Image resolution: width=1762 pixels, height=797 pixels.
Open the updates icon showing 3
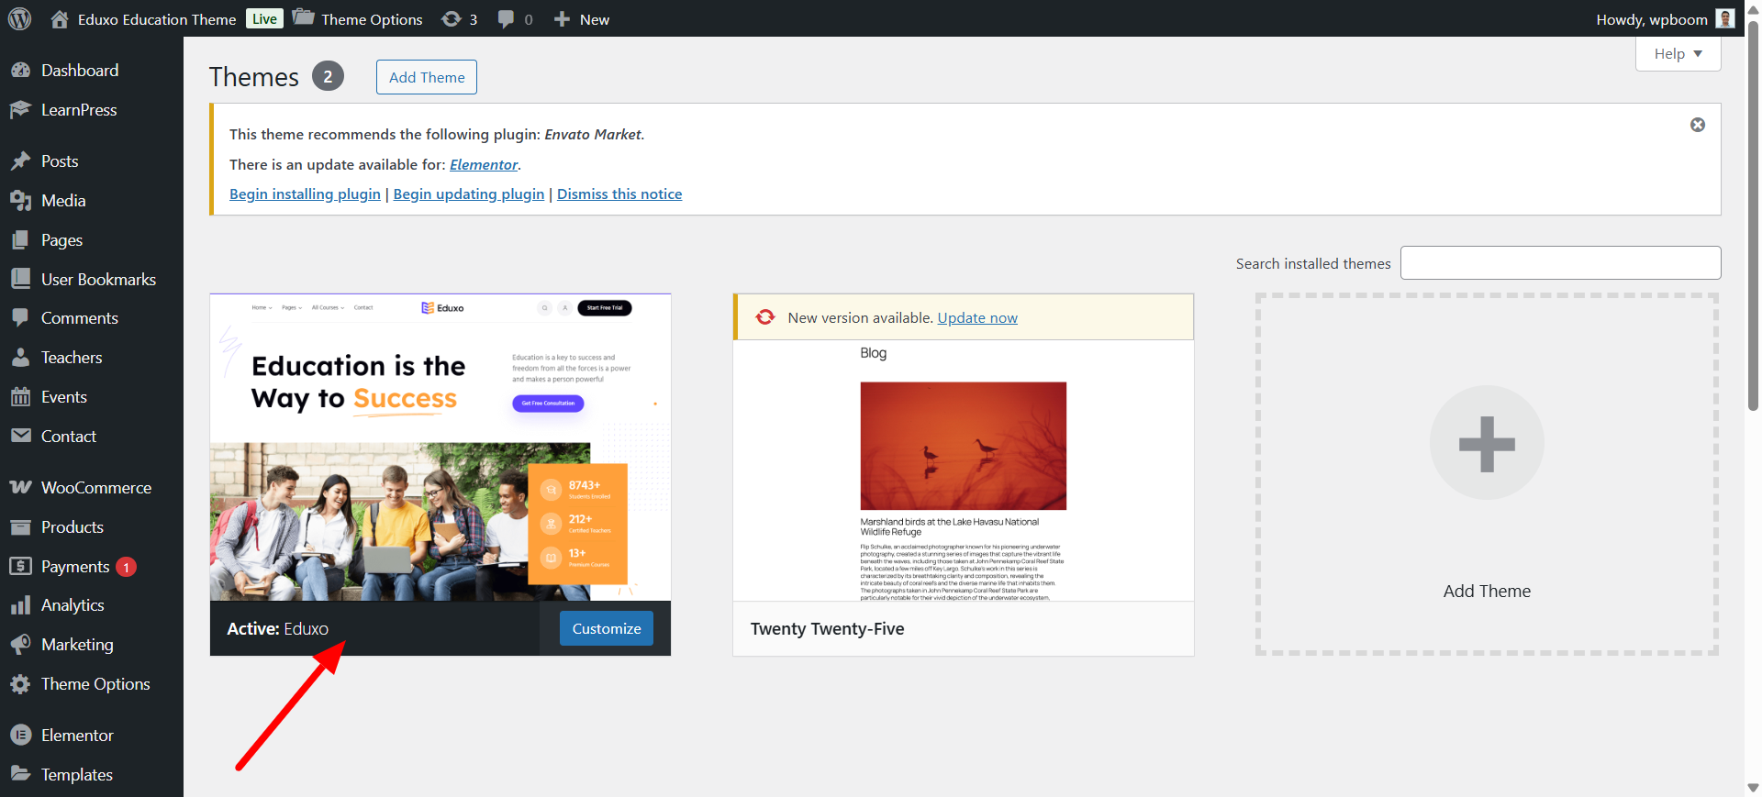(x=452, y=18)
